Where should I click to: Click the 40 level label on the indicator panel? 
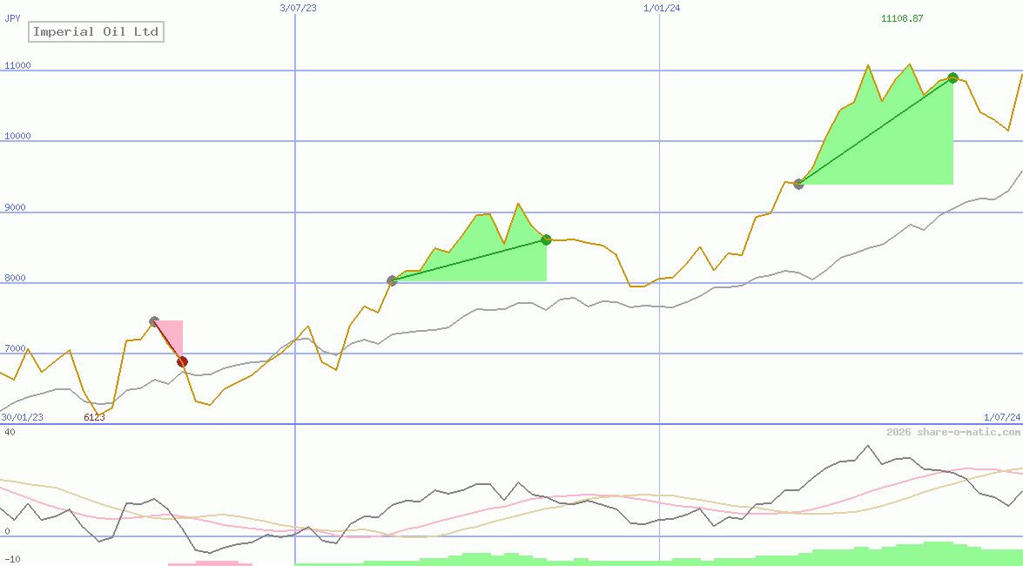coord(9,432)
